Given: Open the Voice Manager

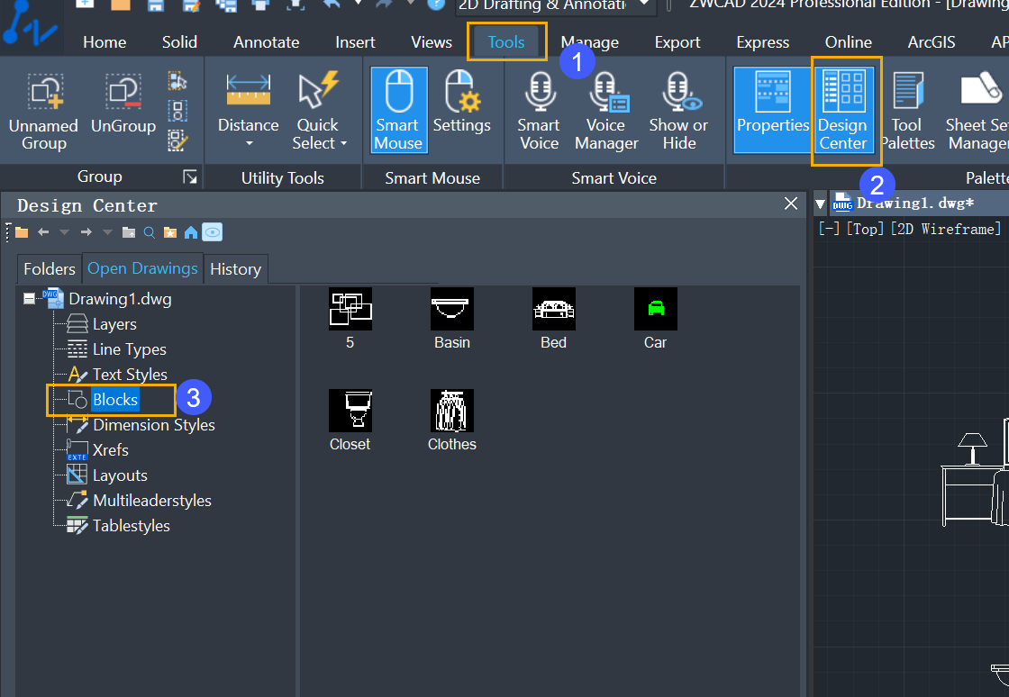Looking at the screenshot, I should pos(606,110).
